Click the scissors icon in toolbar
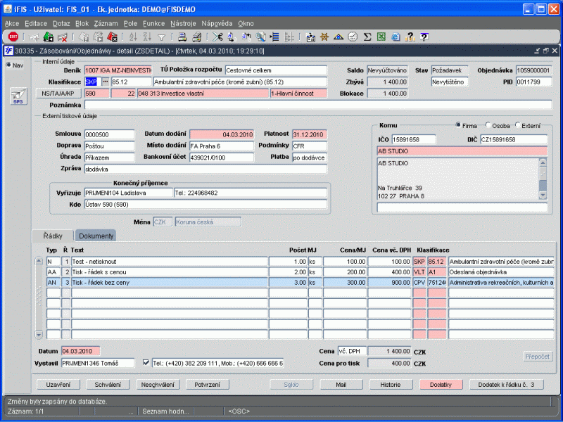This screenshot has height=422, width=563. (218, 37)
